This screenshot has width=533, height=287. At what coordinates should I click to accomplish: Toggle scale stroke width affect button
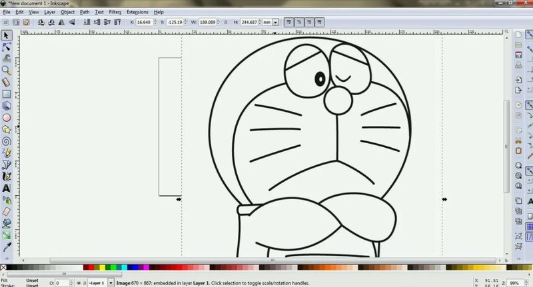click(x=288, y=23)
